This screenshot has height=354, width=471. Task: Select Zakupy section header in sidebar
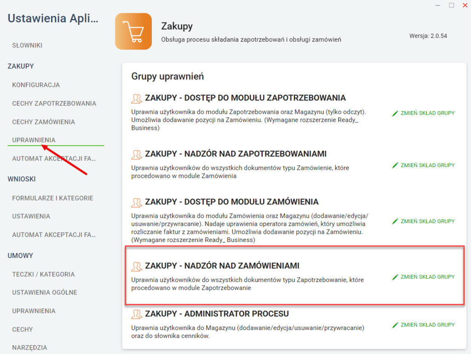[x=21, y=66]
